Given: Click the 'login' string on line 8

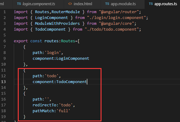Looking at the screenshot, I should point(53,53).
